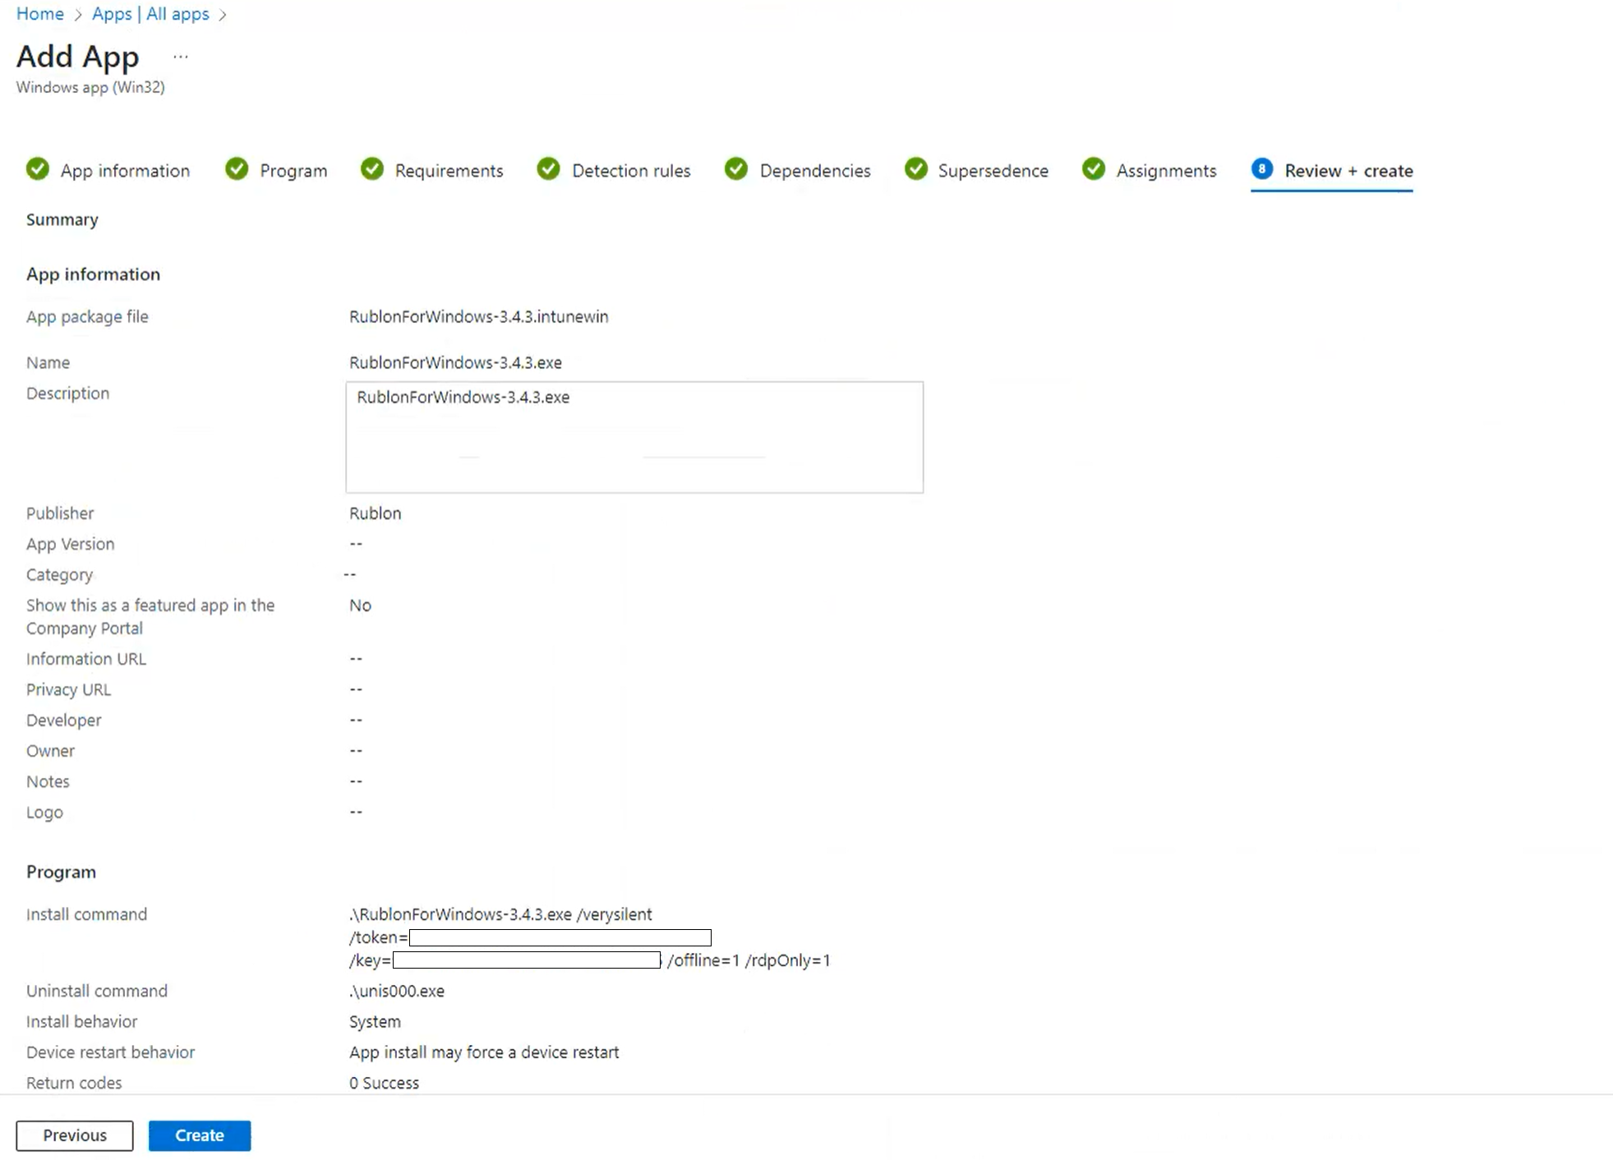Image resolution: width=1613 pixels, height=1160 pixels.
Task: Click the Detection rules checkmark icon
Action: coord(549,169)
